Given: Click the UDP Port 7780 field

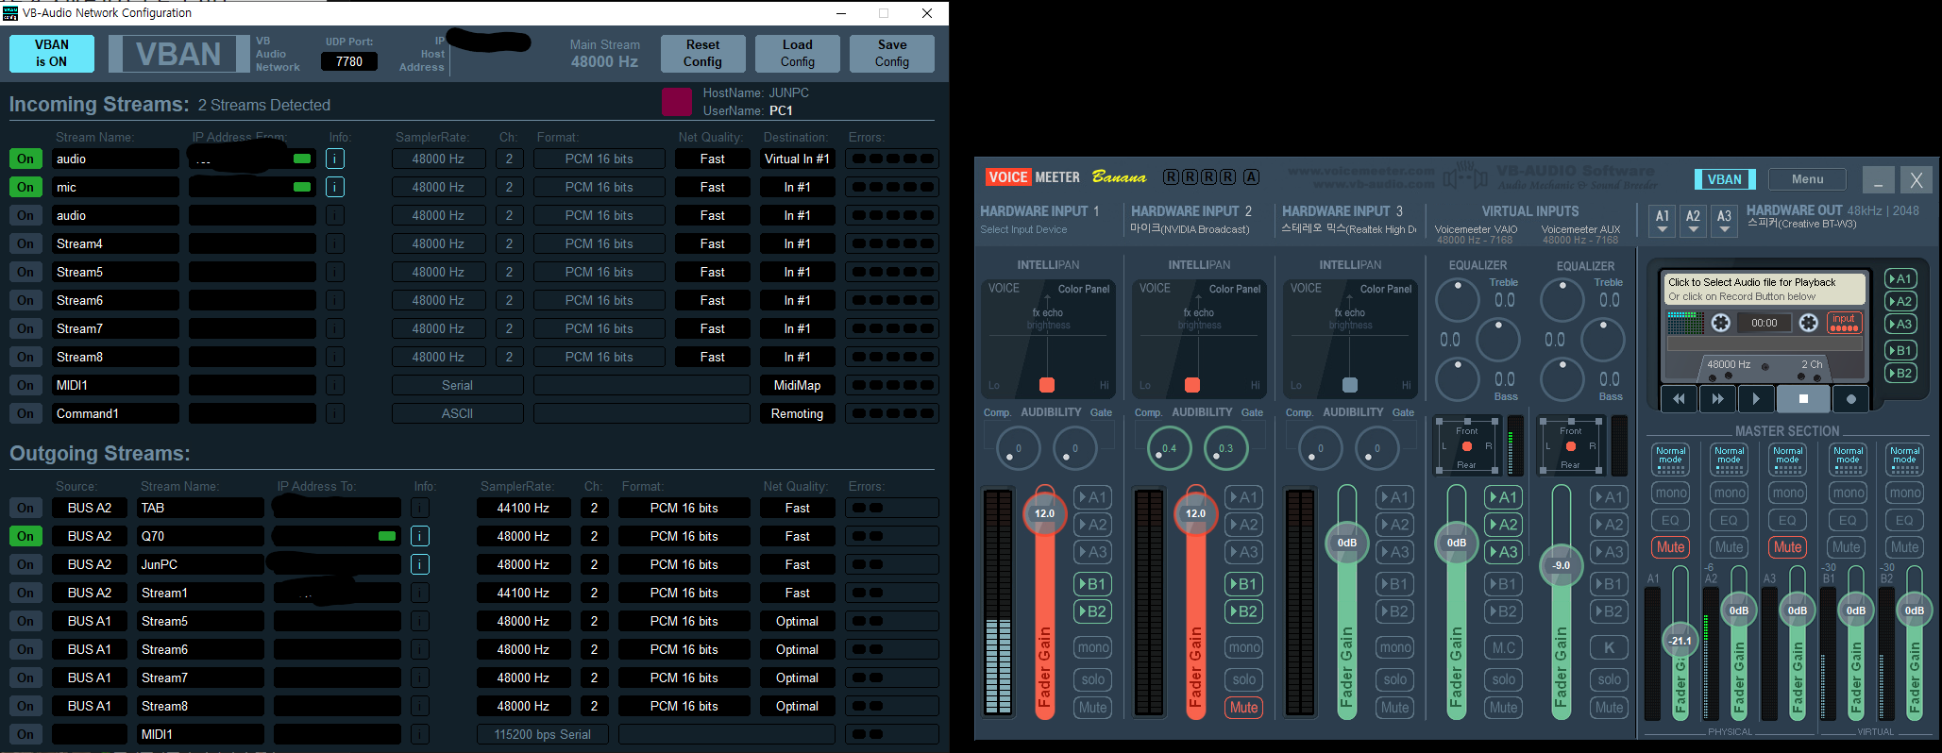Looking at the screenshot, I should [x=348, y=61].
